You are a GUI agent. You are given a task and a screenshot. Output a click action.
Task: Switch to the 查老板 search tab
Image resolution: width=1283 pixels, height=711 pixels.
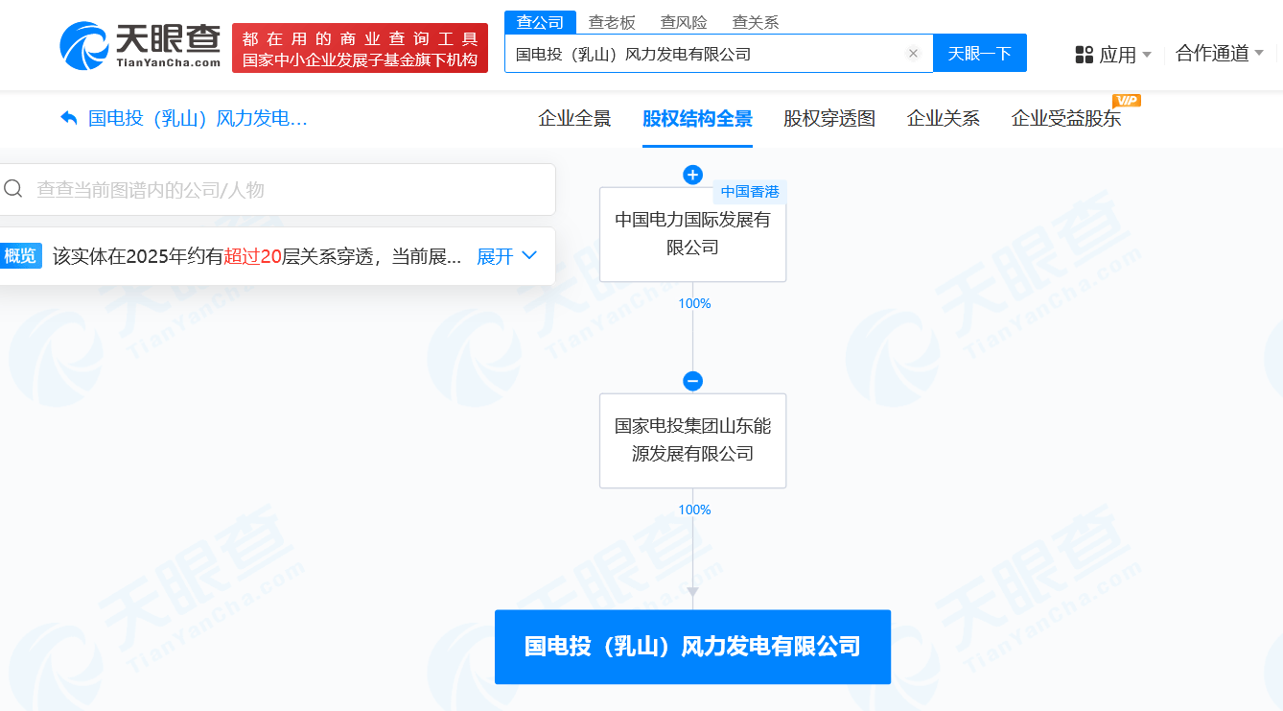tap(613, 22)
